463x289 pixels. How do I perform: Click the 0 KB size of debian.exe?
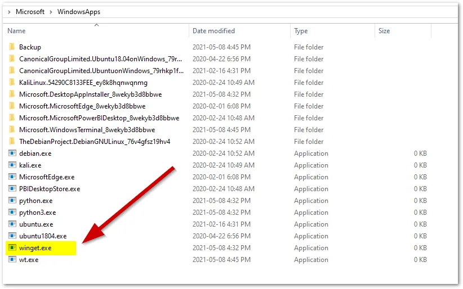pyautogui.click(x=420, y=153)
